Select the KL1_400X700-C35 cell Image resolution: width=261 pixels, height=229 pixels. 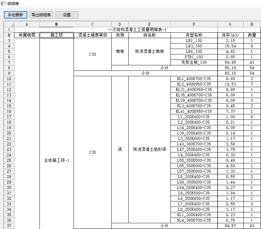click(194, 79)
